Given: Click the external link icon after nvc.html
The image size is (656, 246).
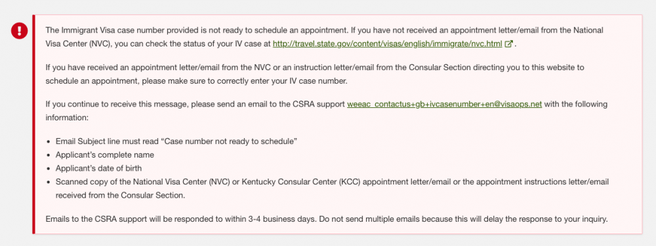Looking at the screenshot, I should 509,44.
